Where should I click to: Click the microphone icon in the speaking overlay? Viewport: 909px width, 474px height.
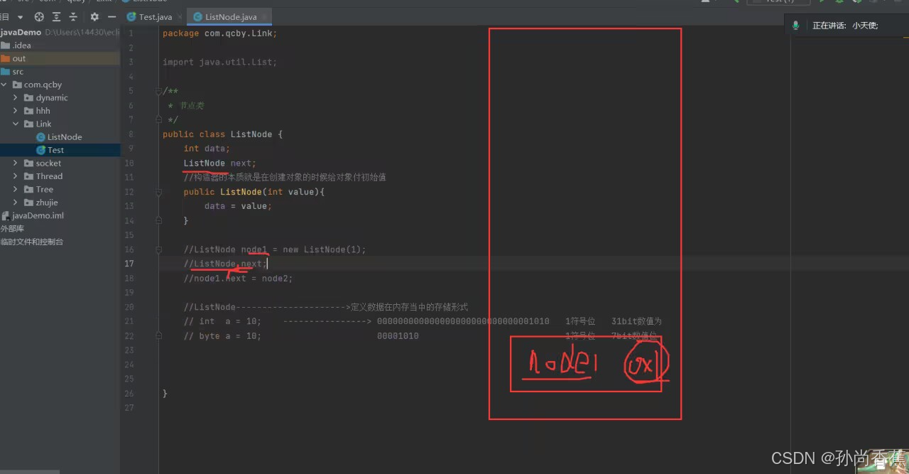tap(796, 26)
